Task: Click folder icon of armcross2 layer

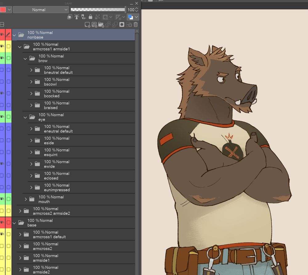Action: click(26, 246)
